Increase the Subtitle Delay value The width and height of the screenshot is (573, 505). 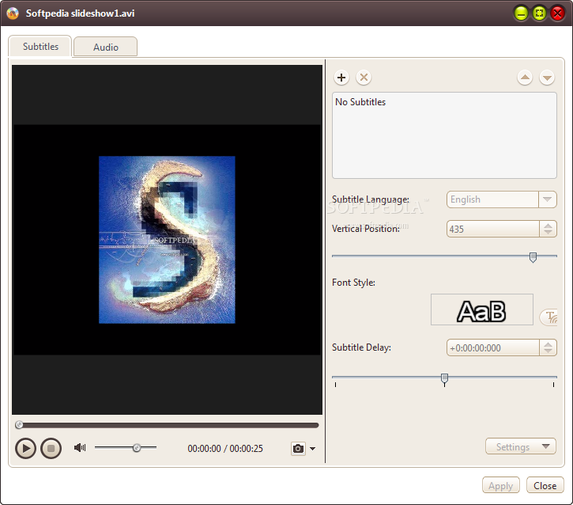click(548, 344)
